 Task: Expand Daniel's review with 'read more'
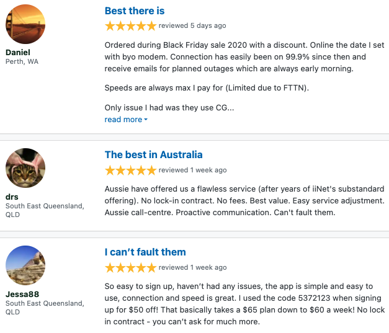pos(123,120)
